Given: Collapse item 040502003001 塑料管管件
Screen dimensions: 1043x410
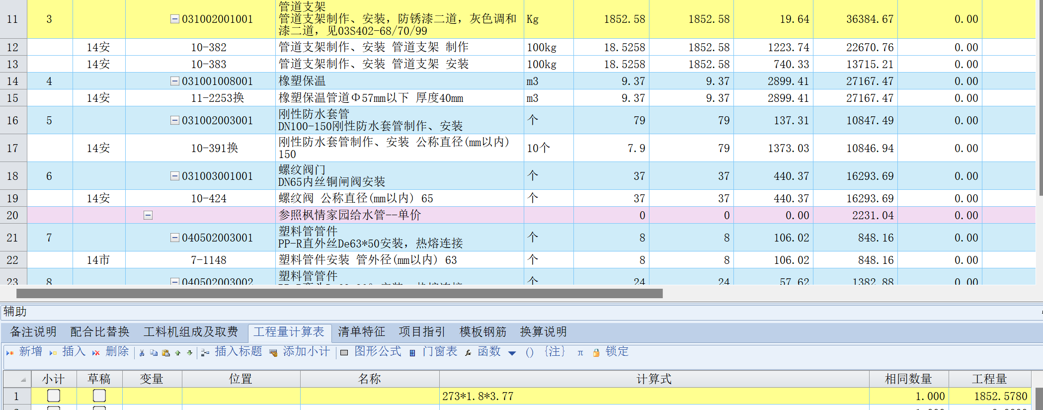Looking at the screenshot, I should tap(175, 238).
